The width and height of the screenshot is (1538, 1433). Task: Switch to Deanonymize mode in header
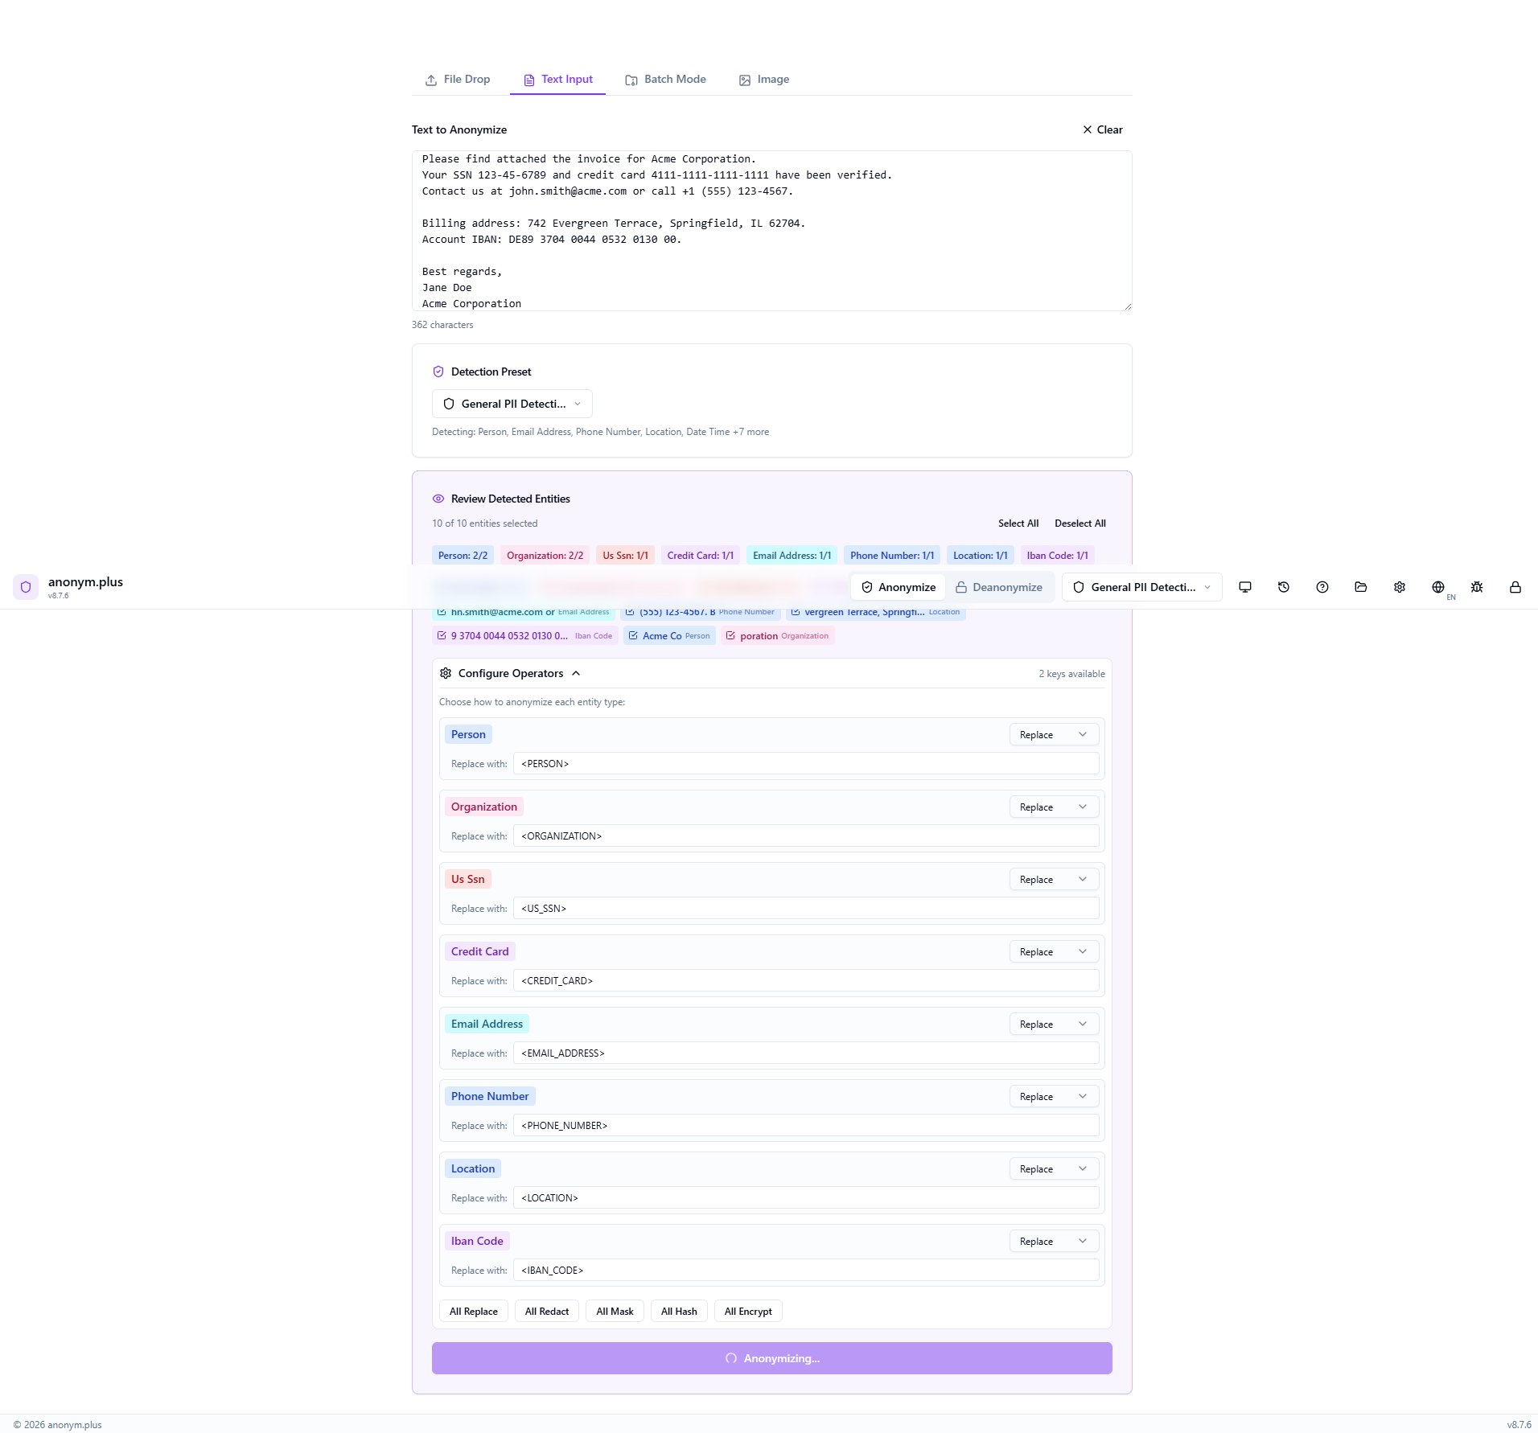999,587
